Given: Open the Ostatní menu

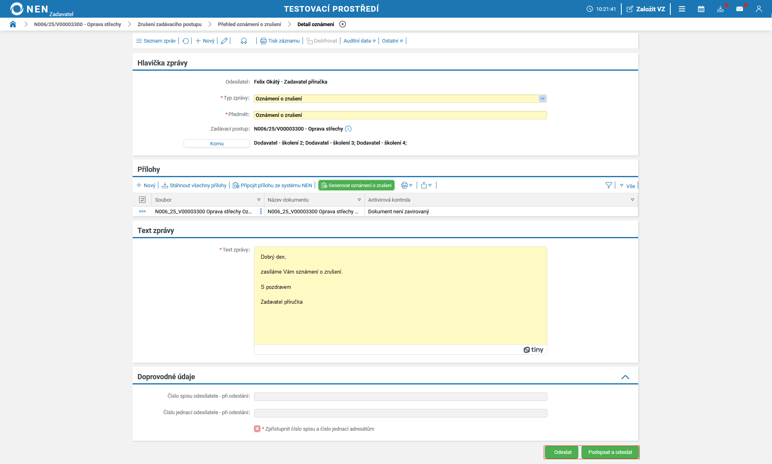Looking at the screenshot, I should click(x=392, y=41).
